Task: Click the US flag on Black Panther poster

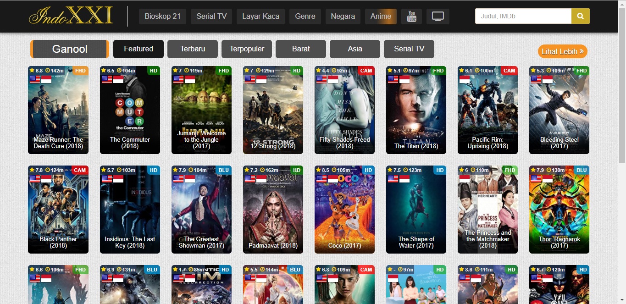Action: coord(35,178)
